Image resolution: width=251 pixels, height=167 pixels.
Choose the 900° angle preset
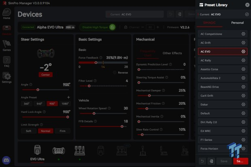point(52,104)
